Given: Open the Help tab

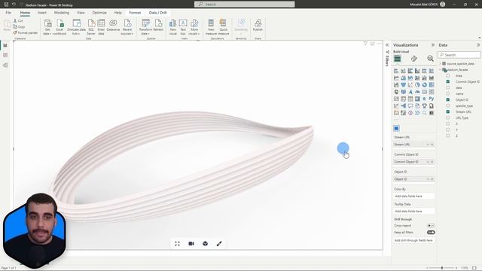Looking at the screenshot, I should [x=117, y=13].
